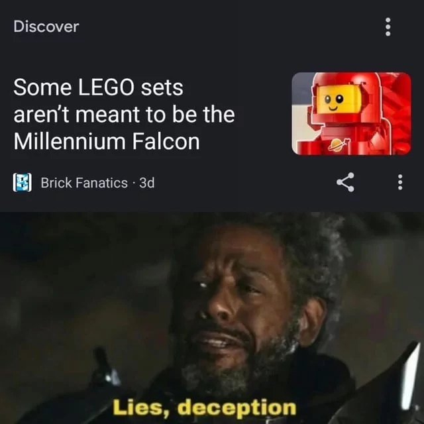Click the word "deception" in the caption
424x424 pixels.
(237, 407)
